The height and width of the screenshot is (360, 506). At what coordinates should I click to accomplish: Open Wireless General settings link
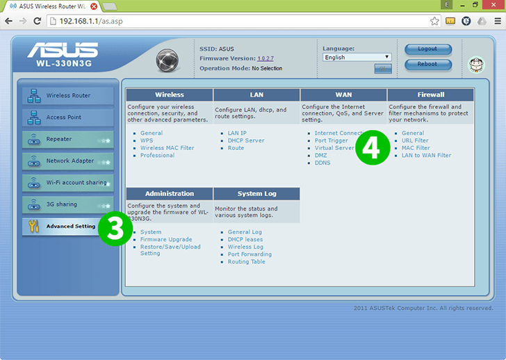152,133
